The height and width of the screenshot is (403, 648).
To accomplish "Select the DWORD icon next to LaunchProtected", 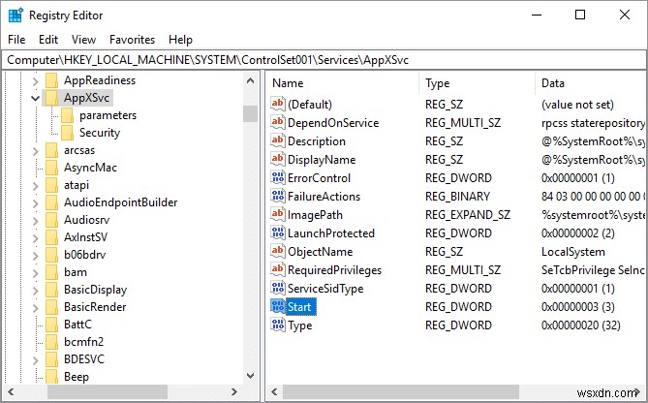I will pyautogui.click(x=277, y=233).
